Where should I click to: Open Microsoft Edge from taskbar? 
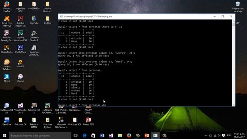click(85, 136)
